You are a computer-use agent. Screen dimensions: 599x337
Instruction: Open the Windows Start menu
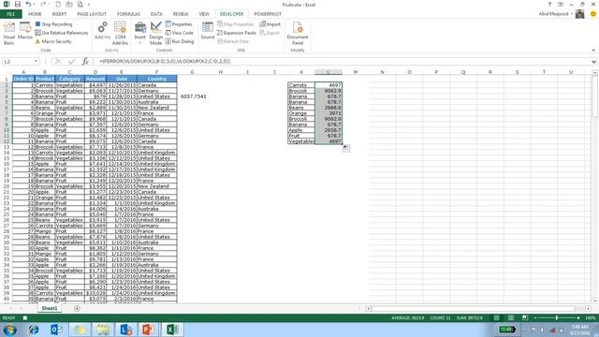[10, 330]
